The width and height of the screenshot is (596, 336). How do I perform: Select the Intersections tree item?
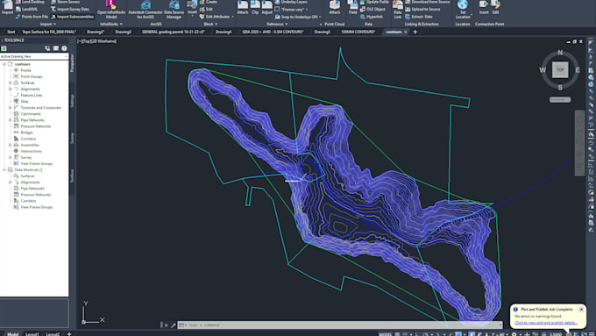click(x=32, y=151)
